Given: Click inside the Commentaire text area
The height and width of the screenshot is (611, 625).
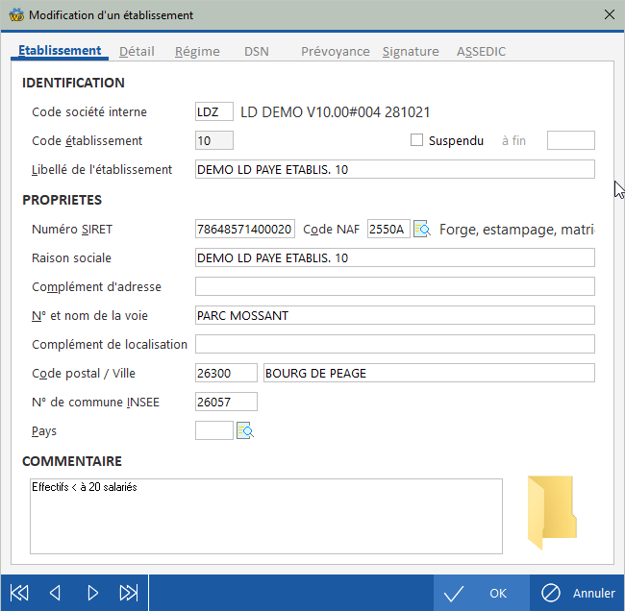Looking at the screenshot, I should point(266,516).
